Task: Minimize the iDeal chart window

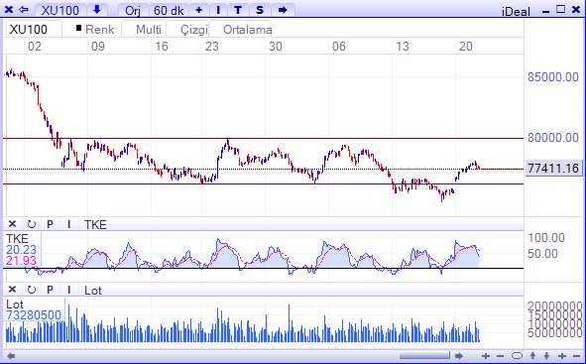Action: pos(545,11)
